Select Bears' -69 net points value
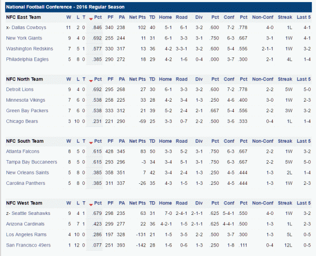Image resolution: width=316 pixels, height=256 pixels. tap(142, 121)
